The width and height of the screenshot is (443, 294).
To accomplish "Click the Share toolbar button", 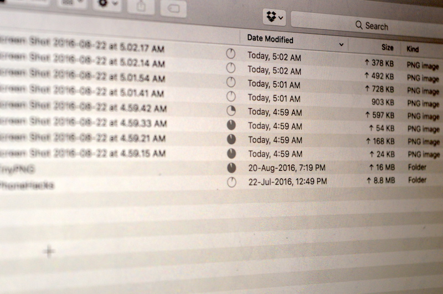I will pos(141,6).
